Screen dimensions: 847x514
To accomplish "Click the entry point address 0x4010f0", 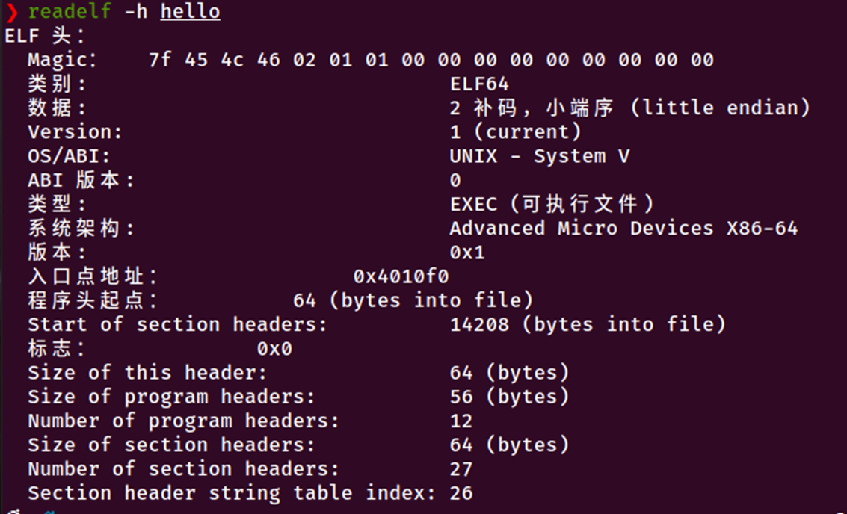I will [x=401, y=276].
